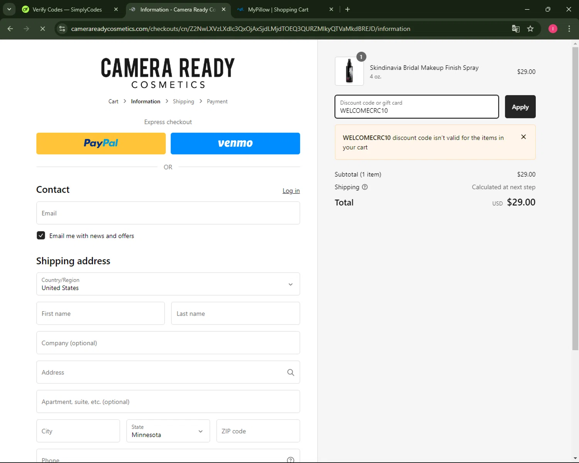Viewport: 579px width, 463px height.
Task: Click the browser back arrow
Action: (x=10, y=29)
